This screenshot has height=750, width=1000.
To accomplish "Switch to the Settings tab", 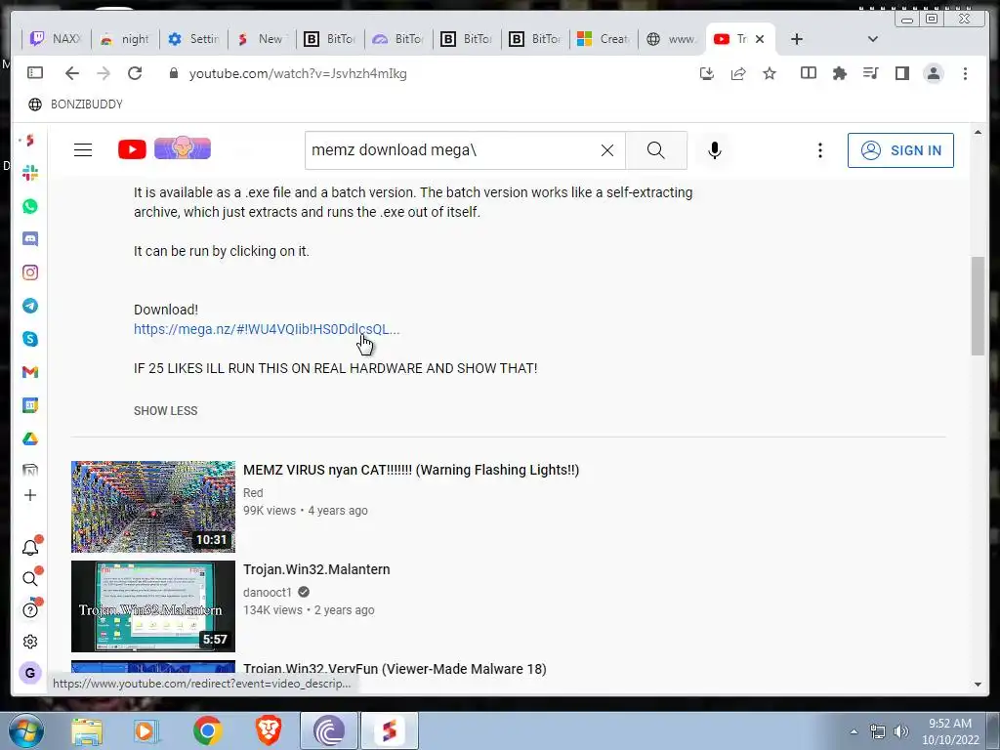I will (193, 39).
